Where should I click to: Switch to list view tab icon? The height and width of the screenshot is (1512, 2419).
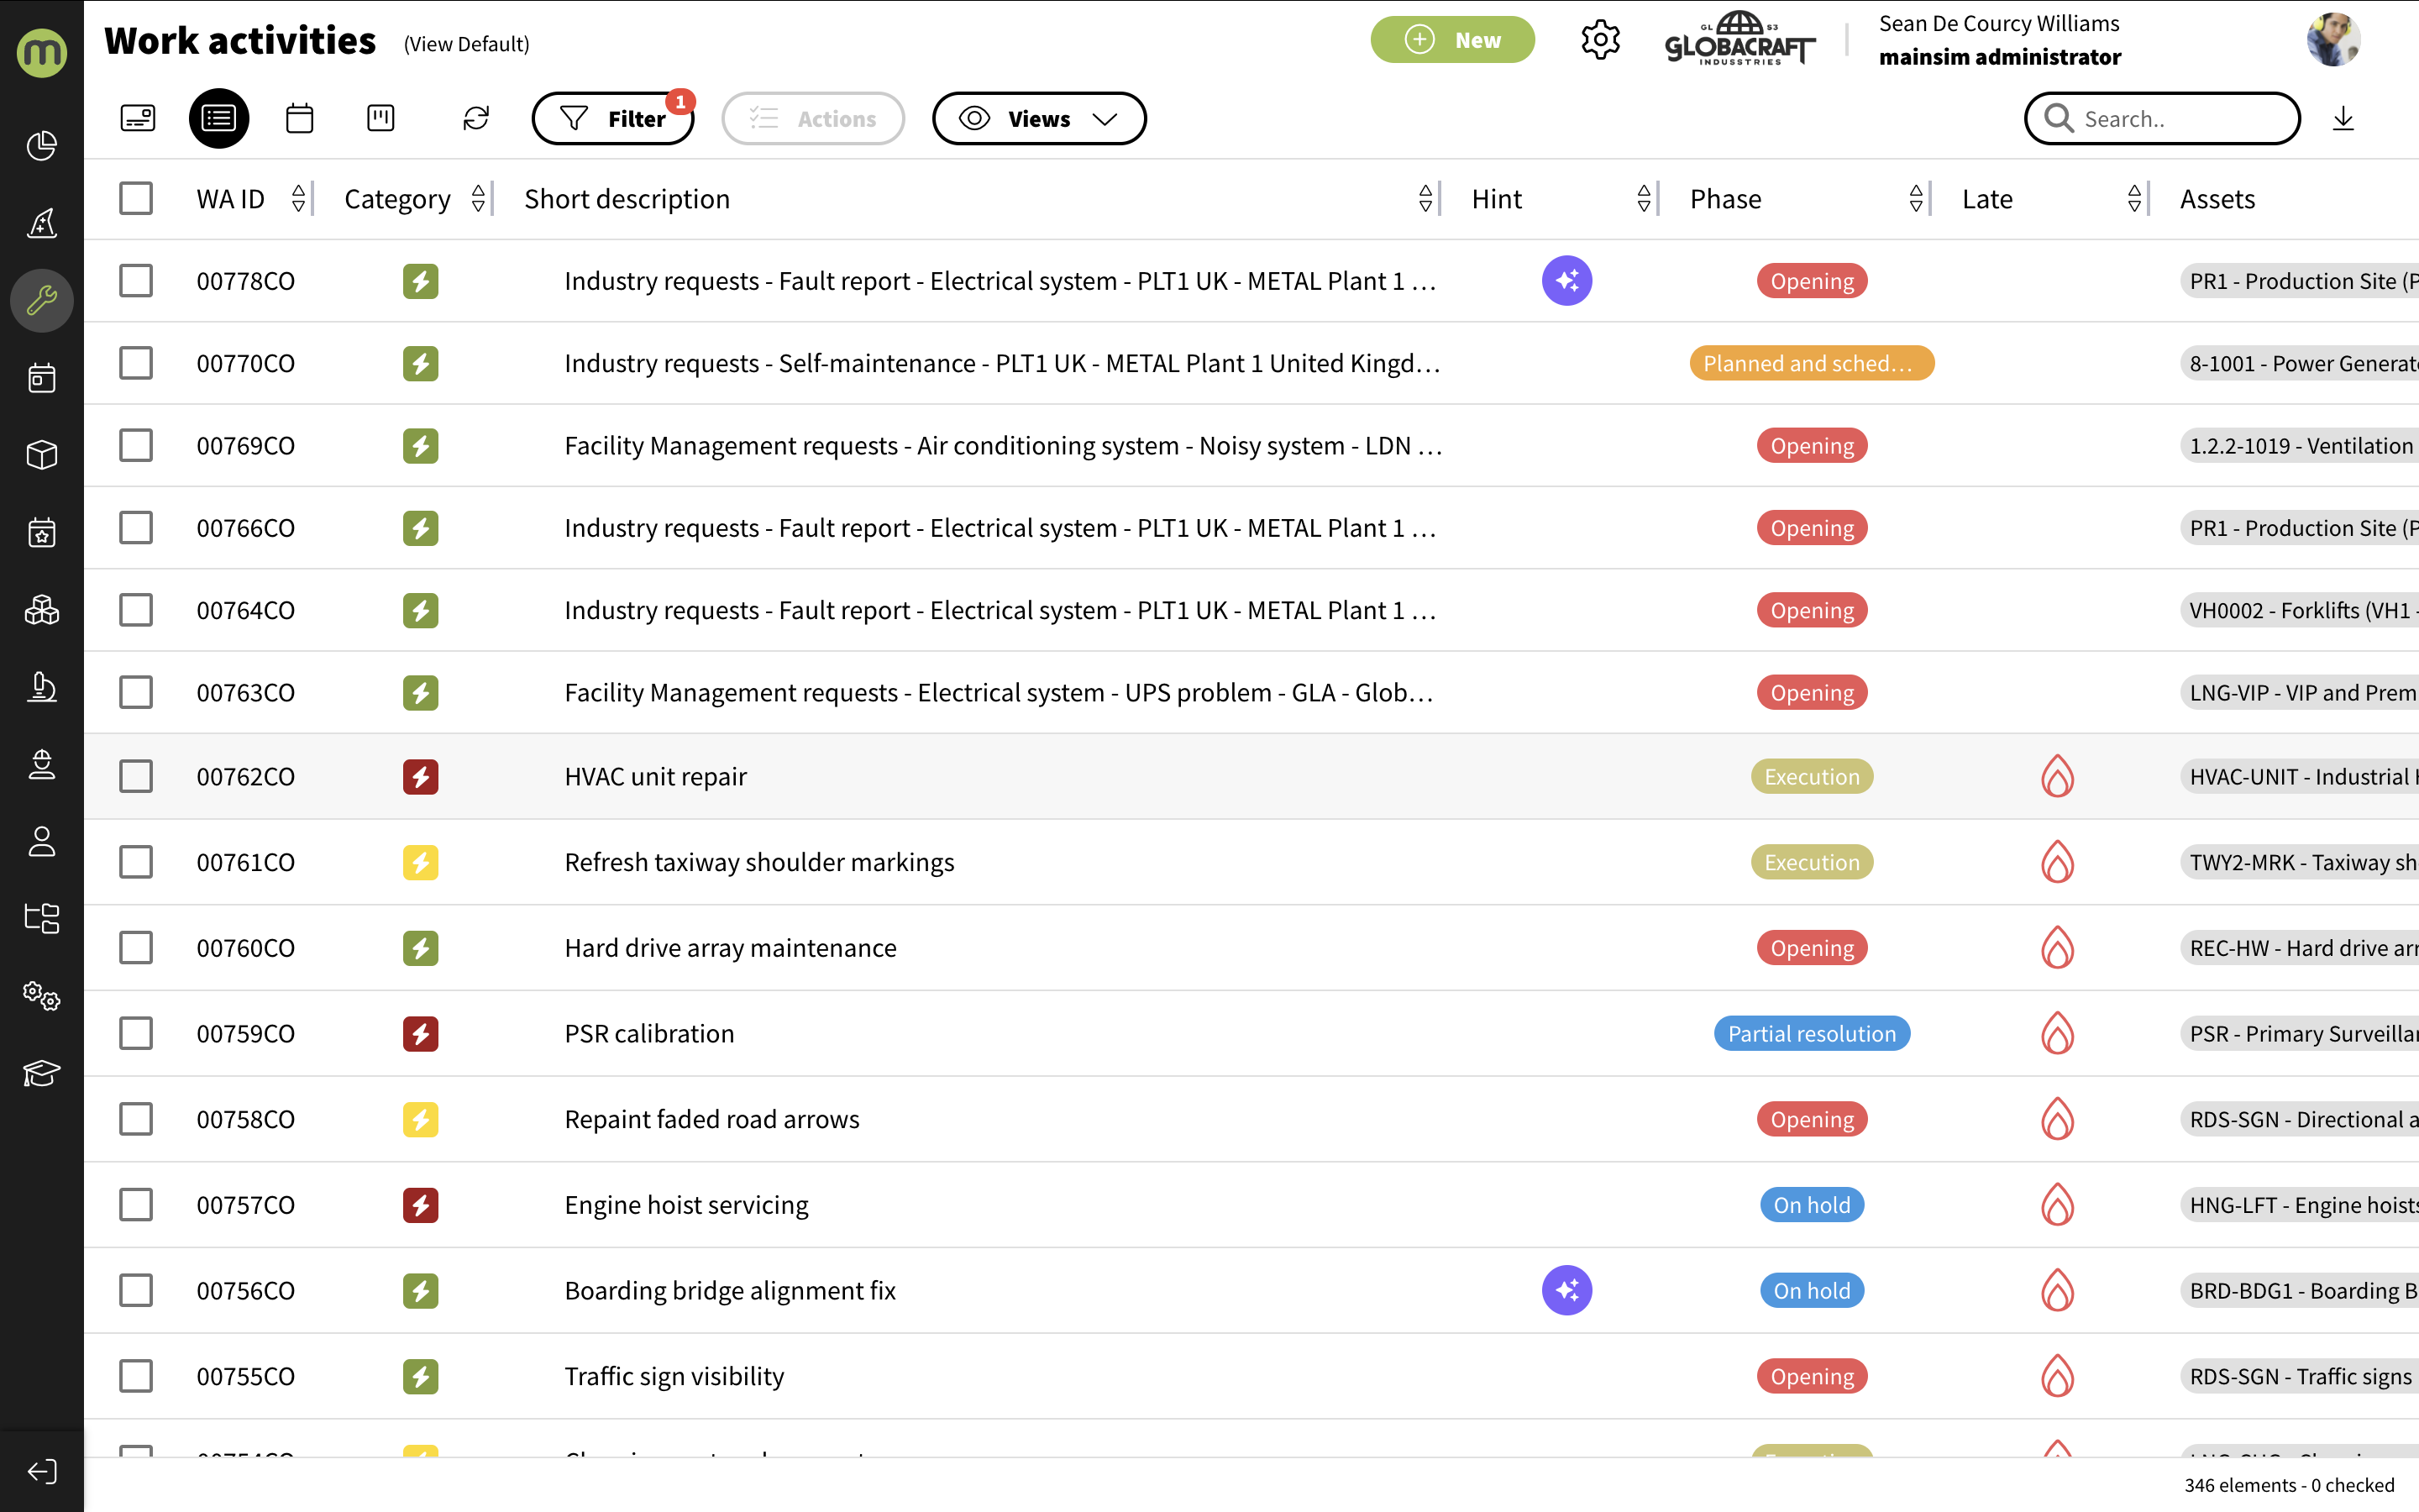click(219, 119)
